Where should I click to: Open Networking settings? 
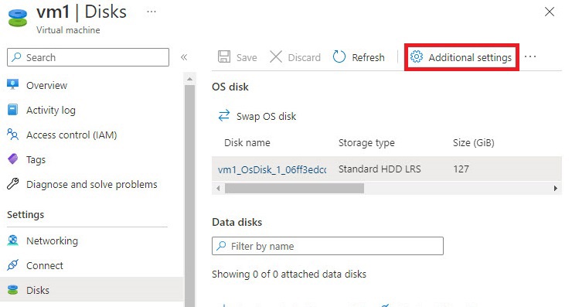[52, 241]
